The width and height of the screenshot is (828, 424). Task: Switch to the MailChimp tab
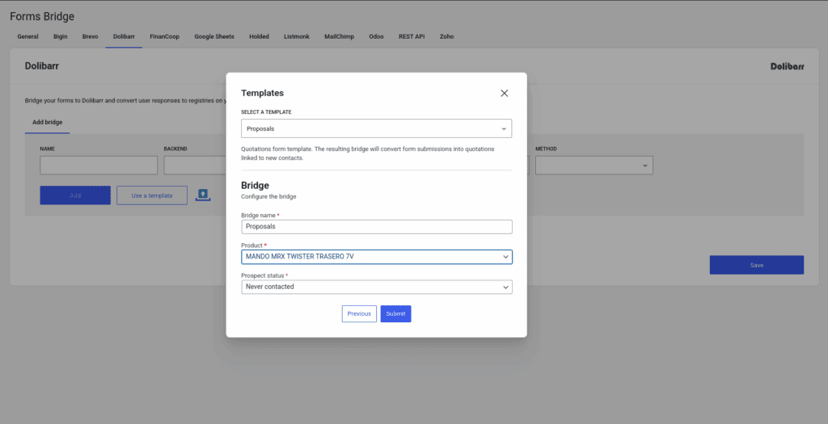pos(339,37)
